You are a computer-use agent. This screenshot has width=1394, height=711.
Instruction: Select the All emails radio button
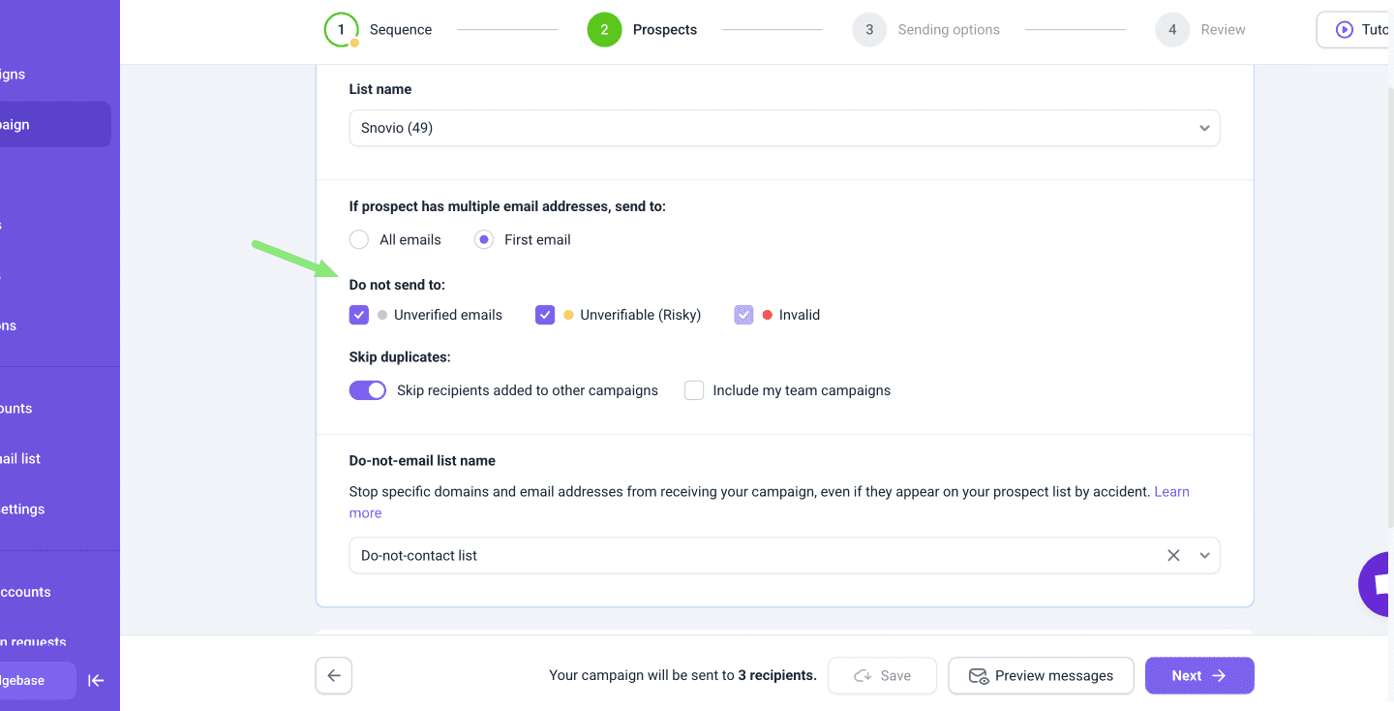point(359,239)
